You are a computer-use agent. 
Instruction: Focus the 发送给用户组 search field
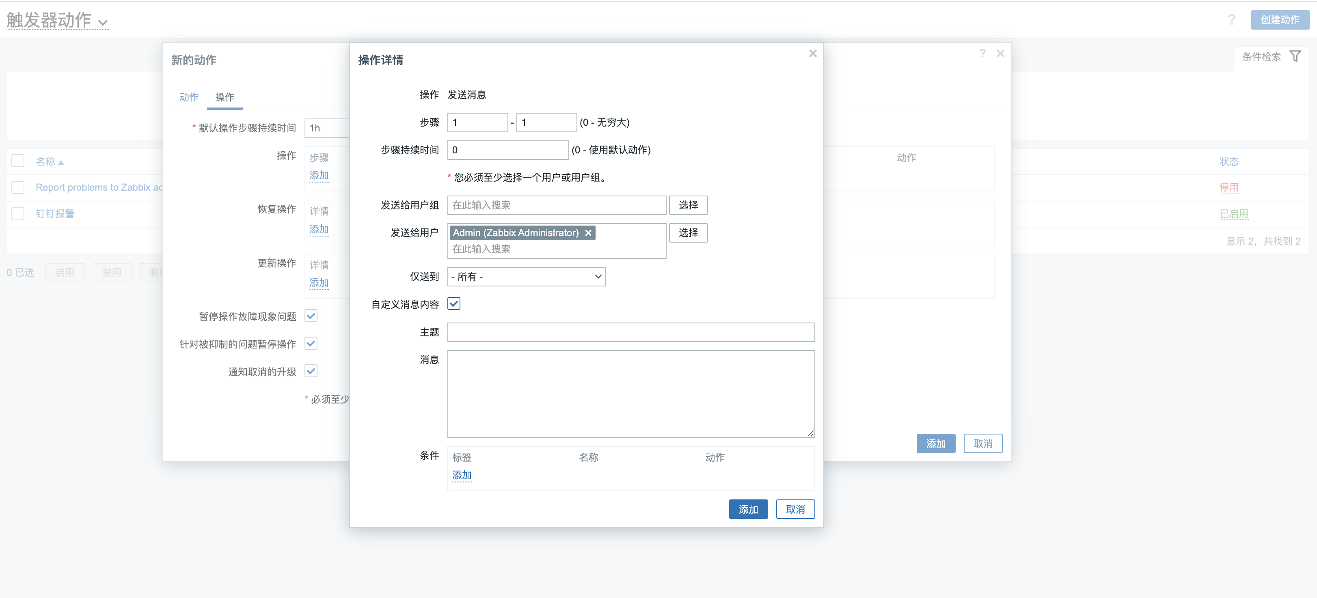(557, 205)
